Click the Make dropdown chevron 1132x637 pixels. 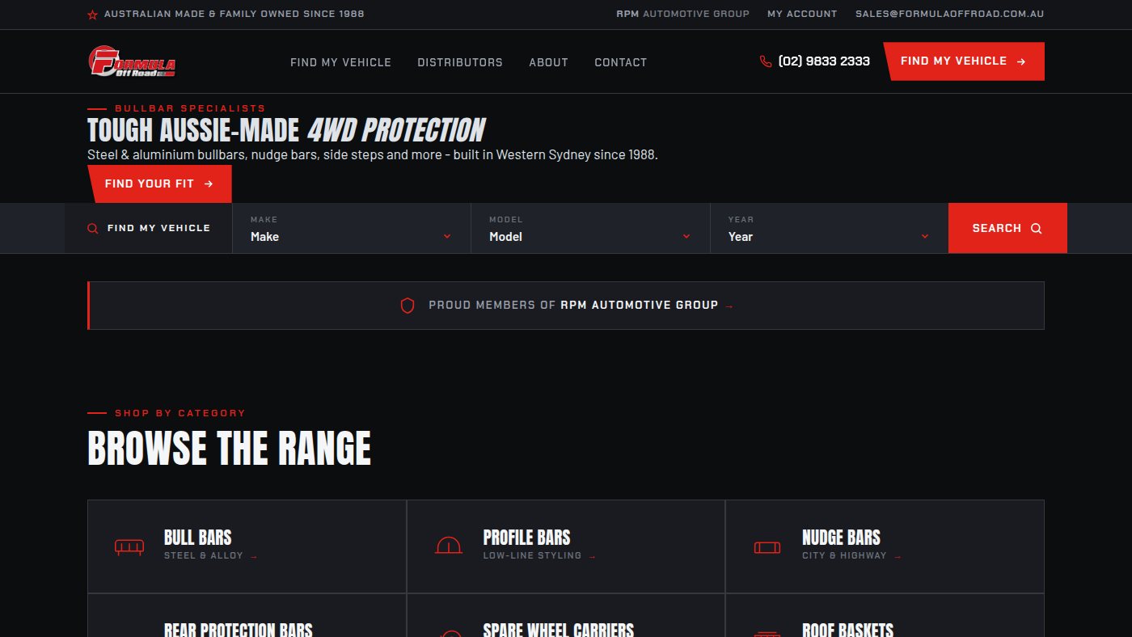click(x=447, y=237)
